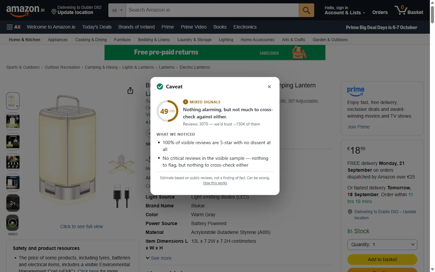Screen dimensions: 435x272
Task: Click the delivery location pin icon
Action: 54,12
